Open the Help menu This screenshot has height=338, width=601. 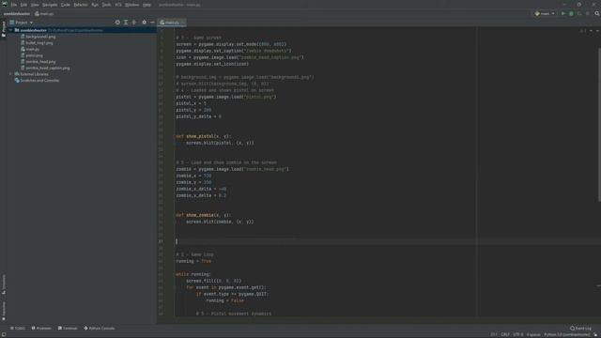[x=146, y=5]
